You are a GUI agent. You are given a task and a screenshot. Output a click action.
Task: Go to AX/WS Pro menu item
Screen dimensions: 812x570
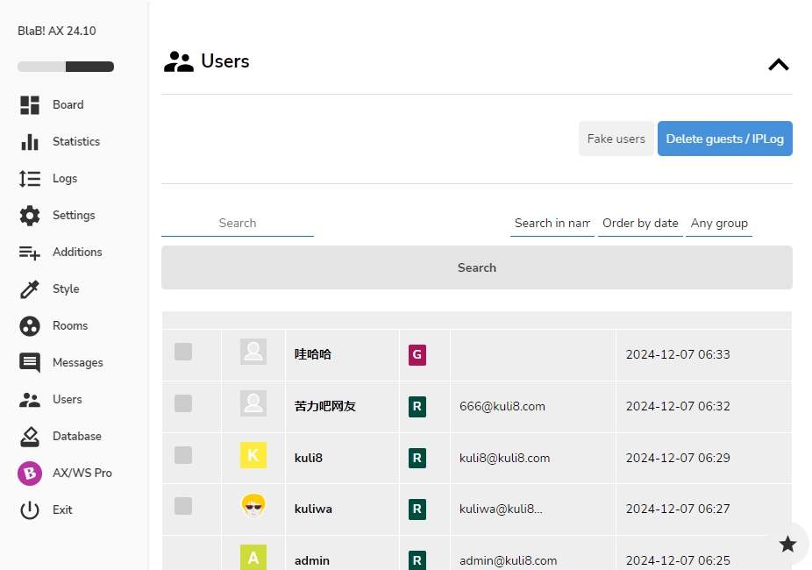pos(82,474)
